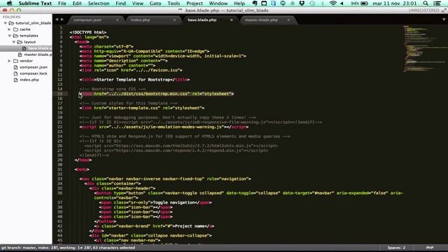
Task: Expand the vendor folder
Action: coord(9,61)
